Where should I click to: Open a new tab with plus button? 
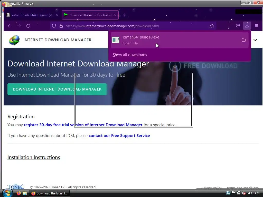tap(124, 15)
